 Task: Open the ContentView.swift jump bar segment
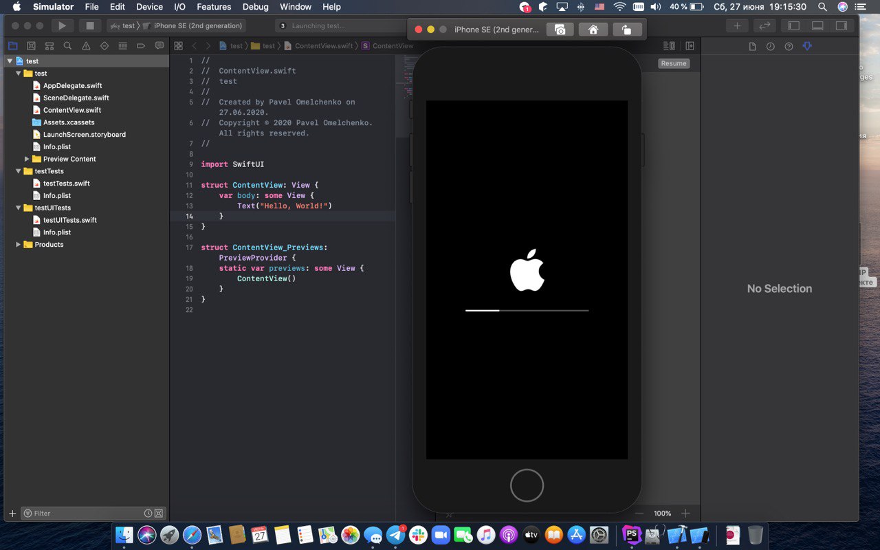(x=319, y=46)
